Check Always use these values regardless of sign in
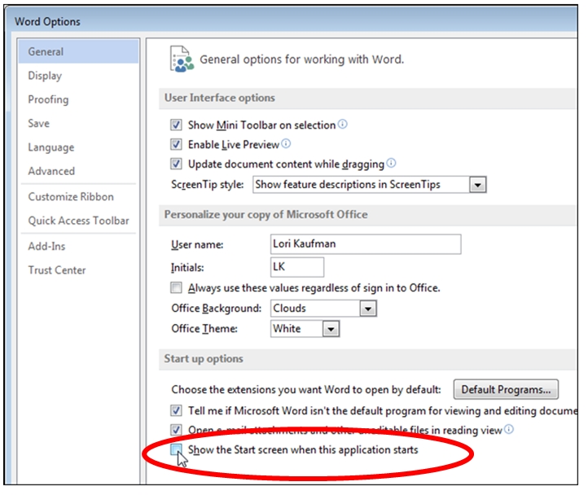Screen dimensions: 588x495 (x=177, y=288)
